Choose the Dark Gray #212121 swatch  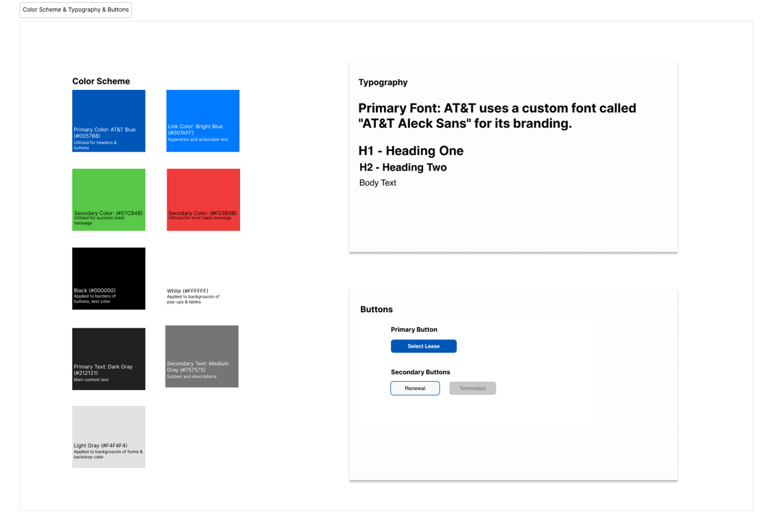108,359
